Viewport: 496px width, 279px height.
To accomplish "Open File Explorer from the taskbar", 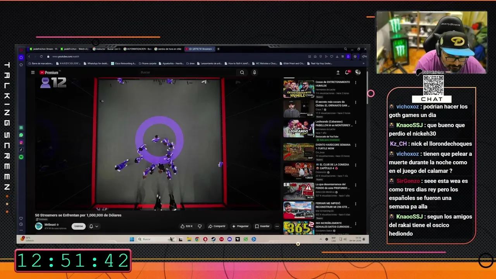I will [x=189, y=239].
